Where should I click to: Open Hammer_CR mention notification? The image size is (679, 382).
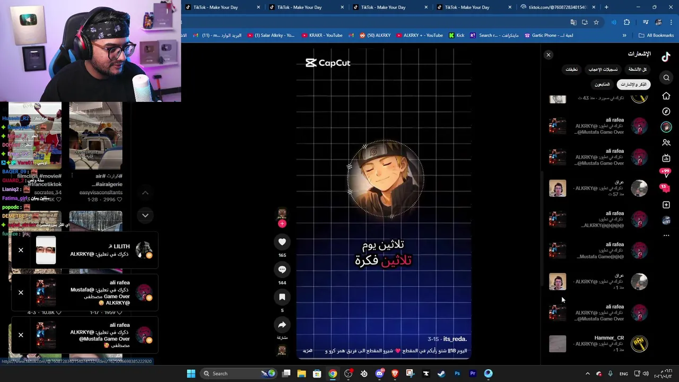click(598, 344)
